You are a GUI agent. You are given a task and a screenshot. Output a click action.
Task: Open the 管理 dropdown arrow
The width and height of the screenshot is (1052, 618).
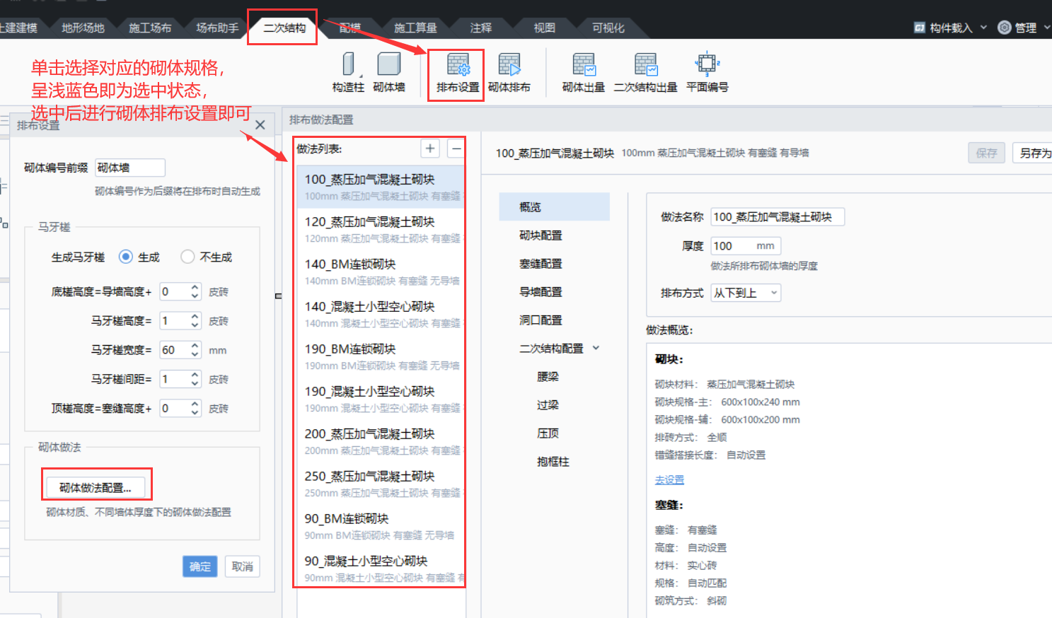tap(1047, 28)
